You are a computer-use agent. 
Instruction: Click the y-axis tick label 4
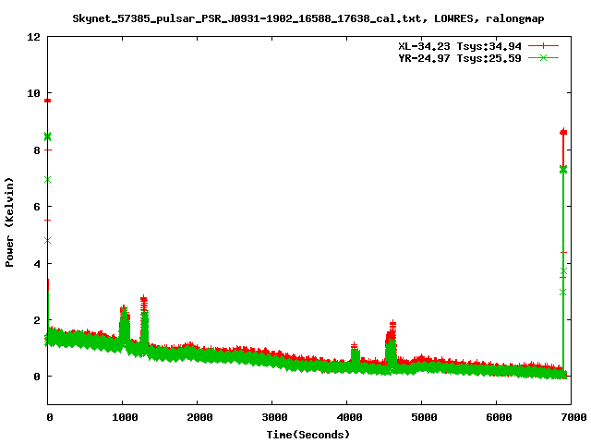(x=37, y=264)
